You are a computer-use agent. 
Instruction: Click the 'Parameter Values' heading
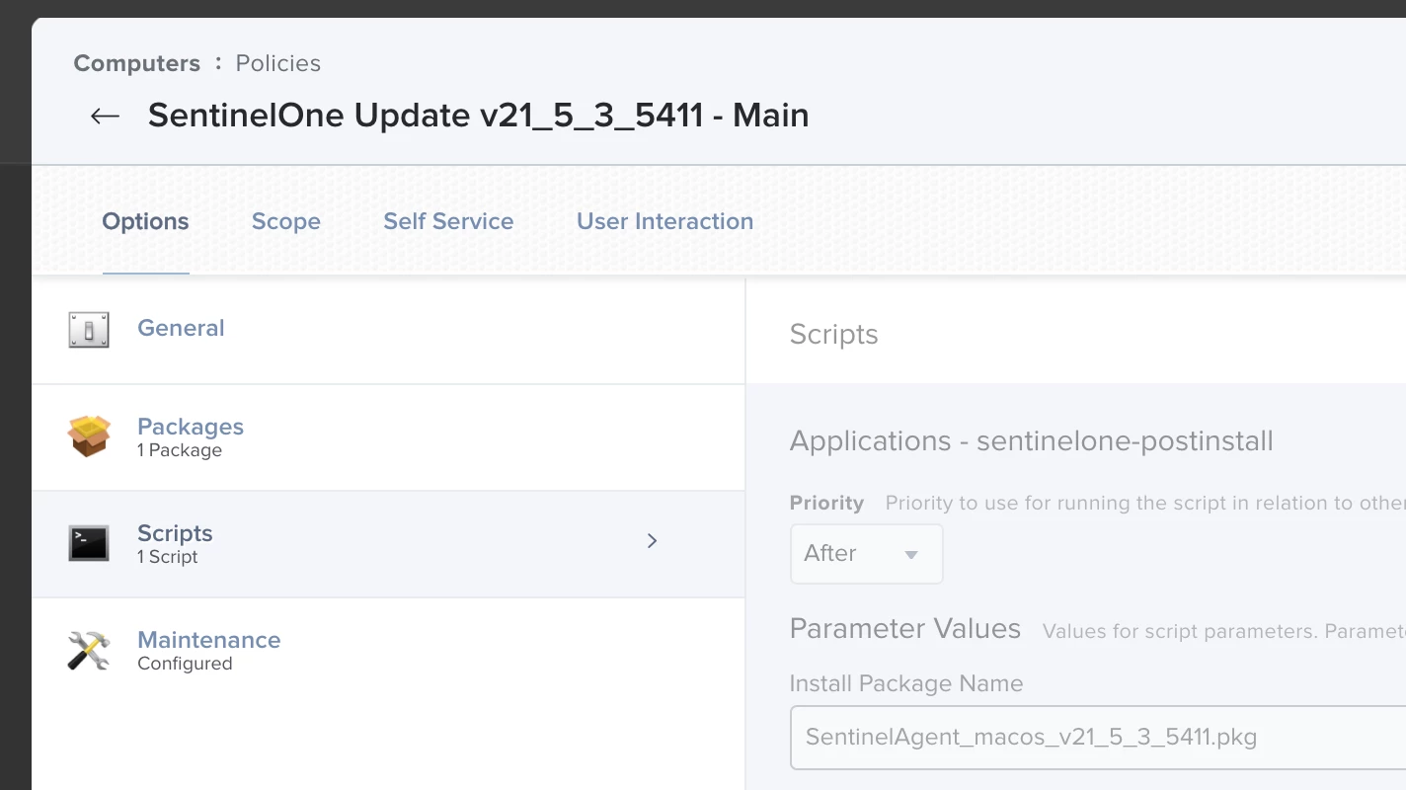pyautogui.click(x=905, y=629)
